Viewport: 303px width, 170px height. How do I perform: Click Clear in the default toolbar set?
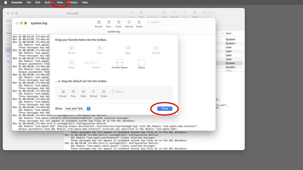83,93
